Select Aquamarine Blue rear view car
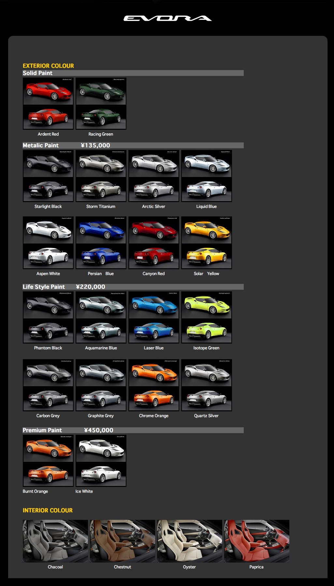The height and width of the screenshot is (586, 334). 101,331
